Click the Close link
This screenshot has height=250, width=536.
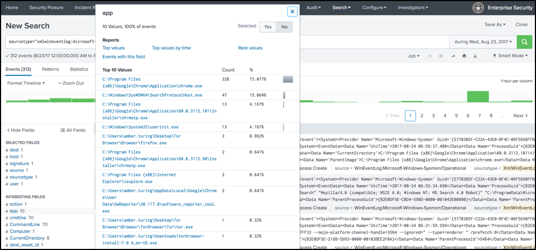[x=521, y=25]
